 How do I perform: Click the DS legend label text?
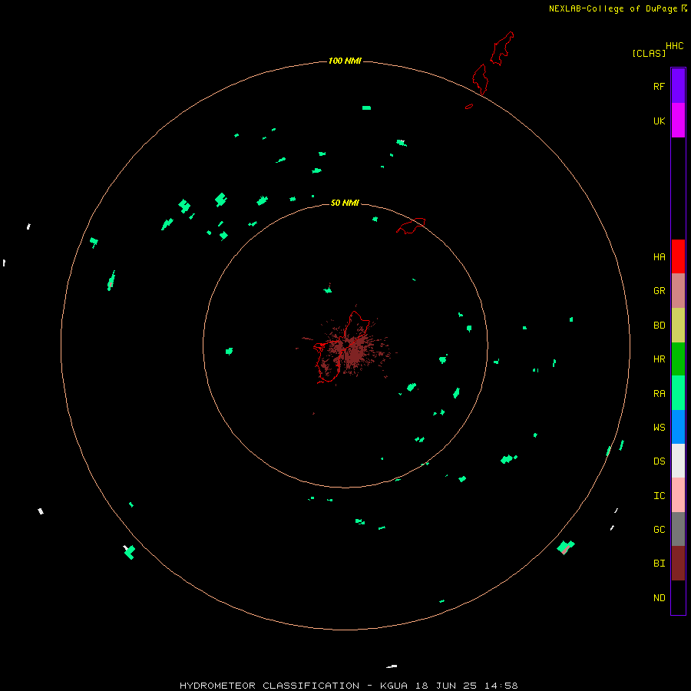[659, 461]
